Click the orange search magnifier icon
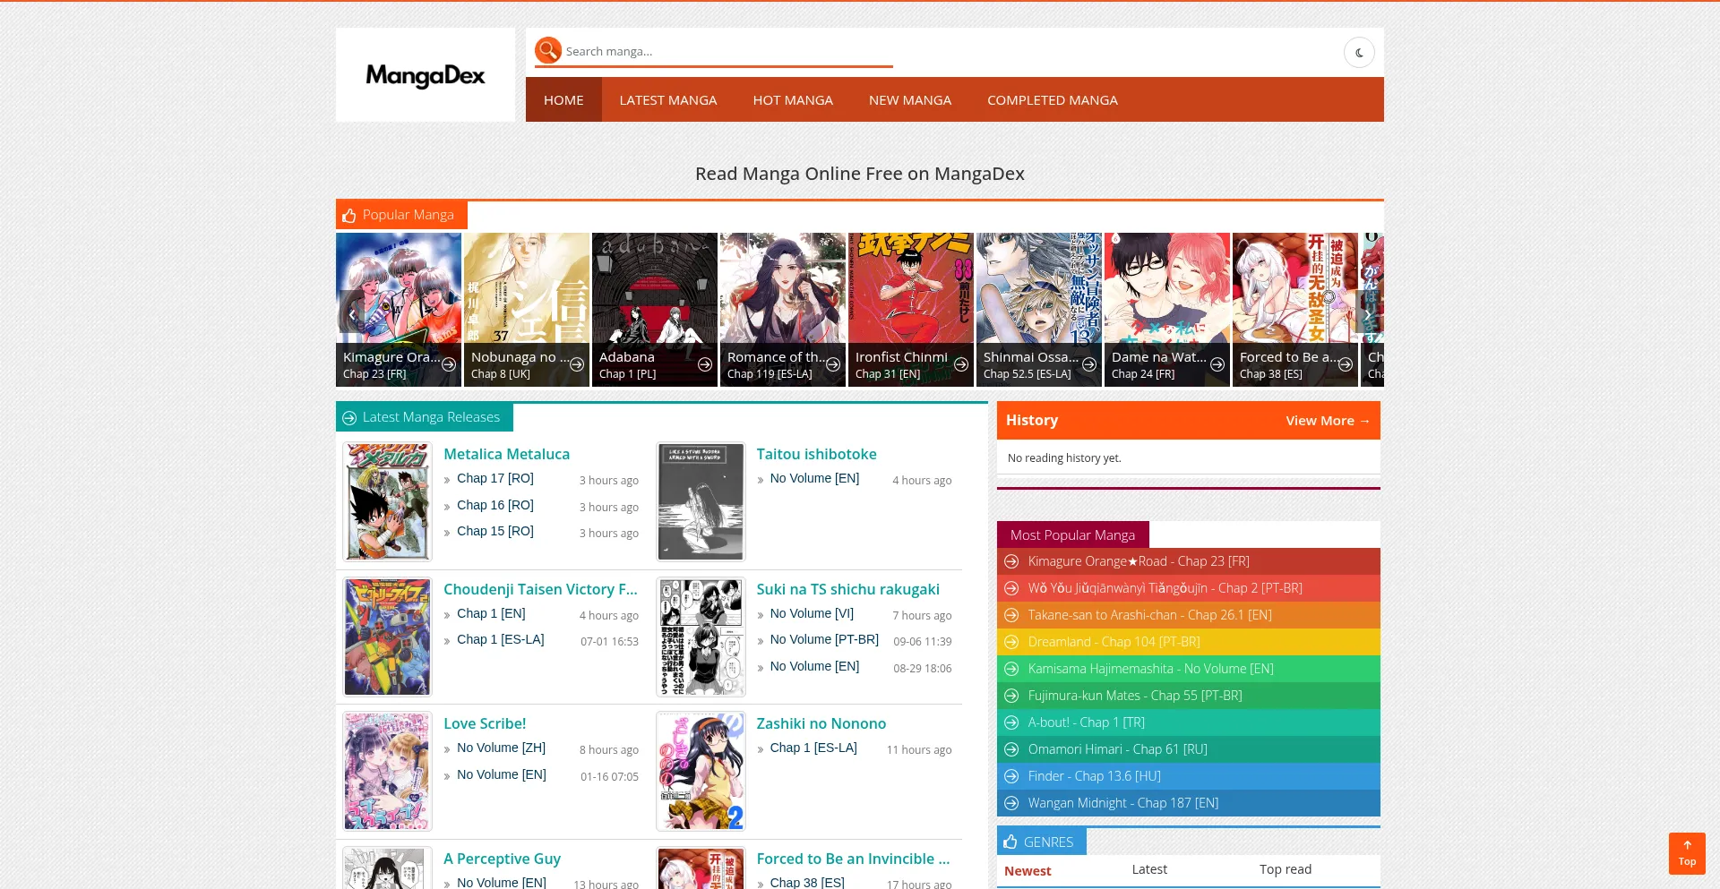Image resolution: width=1720 pixels, height=889 pixels. 548,50
